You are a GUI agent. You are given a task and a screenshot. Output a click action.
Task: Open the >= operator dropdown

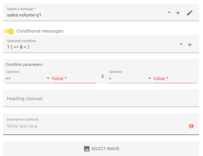(28, 78)
